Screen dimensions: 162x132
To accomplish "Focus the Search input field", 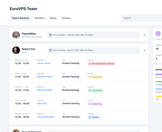I will [x=142, y=18].
